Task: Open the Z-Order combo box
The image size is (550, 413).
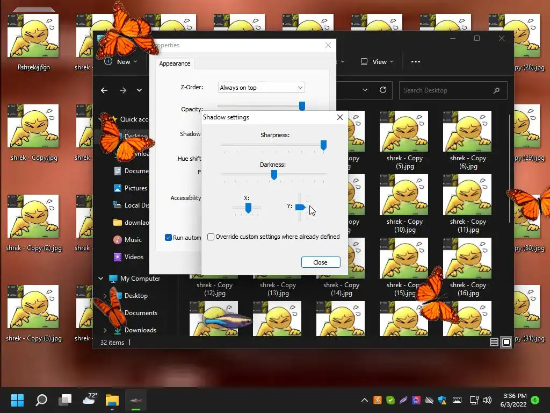Action: click(262, 88)
